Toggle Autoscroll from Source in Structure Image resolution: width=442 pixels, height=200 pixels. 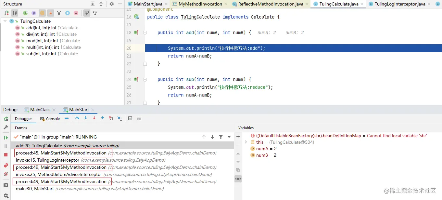[x=95, y=13]
